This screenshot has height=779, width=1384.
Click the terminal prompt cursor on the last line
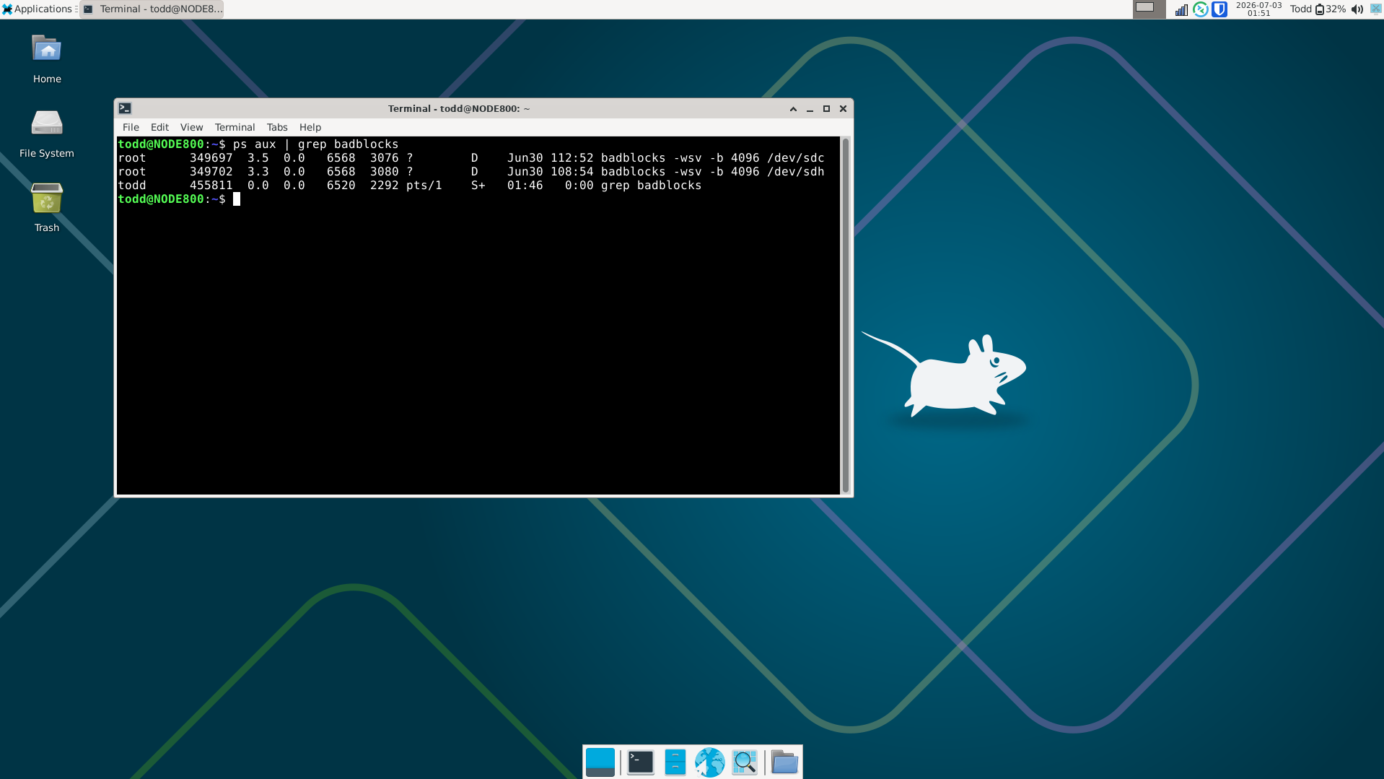tap(237, 199)
